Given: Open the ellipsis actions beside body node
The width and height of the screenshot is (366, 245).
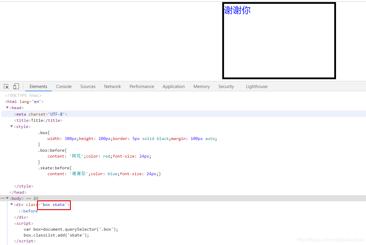Looking at the screenshot, I should [x=2, y=198].
